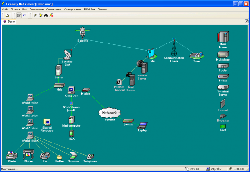The image size is (250, 172).
Task: Open the Файл menu
Action: tap(5, 10)
